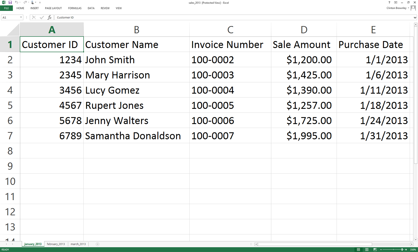
Task: Select cell containing Mary Harrison
Action: coord(136,75)
